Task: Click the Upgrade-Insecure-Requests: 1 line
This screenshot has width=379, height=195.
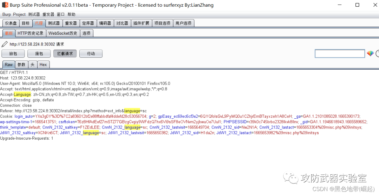Action: (x=27, y=138)
